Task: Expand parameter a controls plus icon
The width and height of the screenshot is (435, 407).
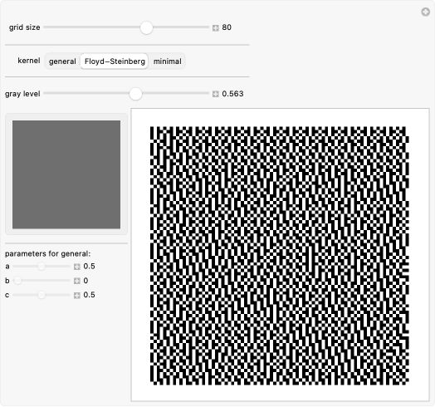Action: (x=77, y=267)
